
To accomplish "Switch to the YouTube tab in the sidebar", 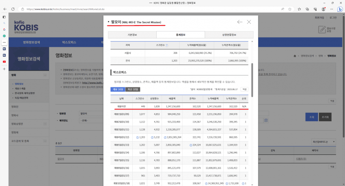I will tap(4, 61).
